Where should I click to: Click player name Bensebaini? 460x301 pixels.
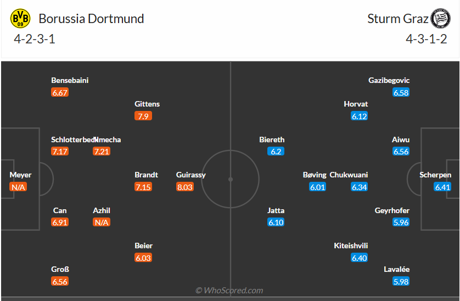70,80
